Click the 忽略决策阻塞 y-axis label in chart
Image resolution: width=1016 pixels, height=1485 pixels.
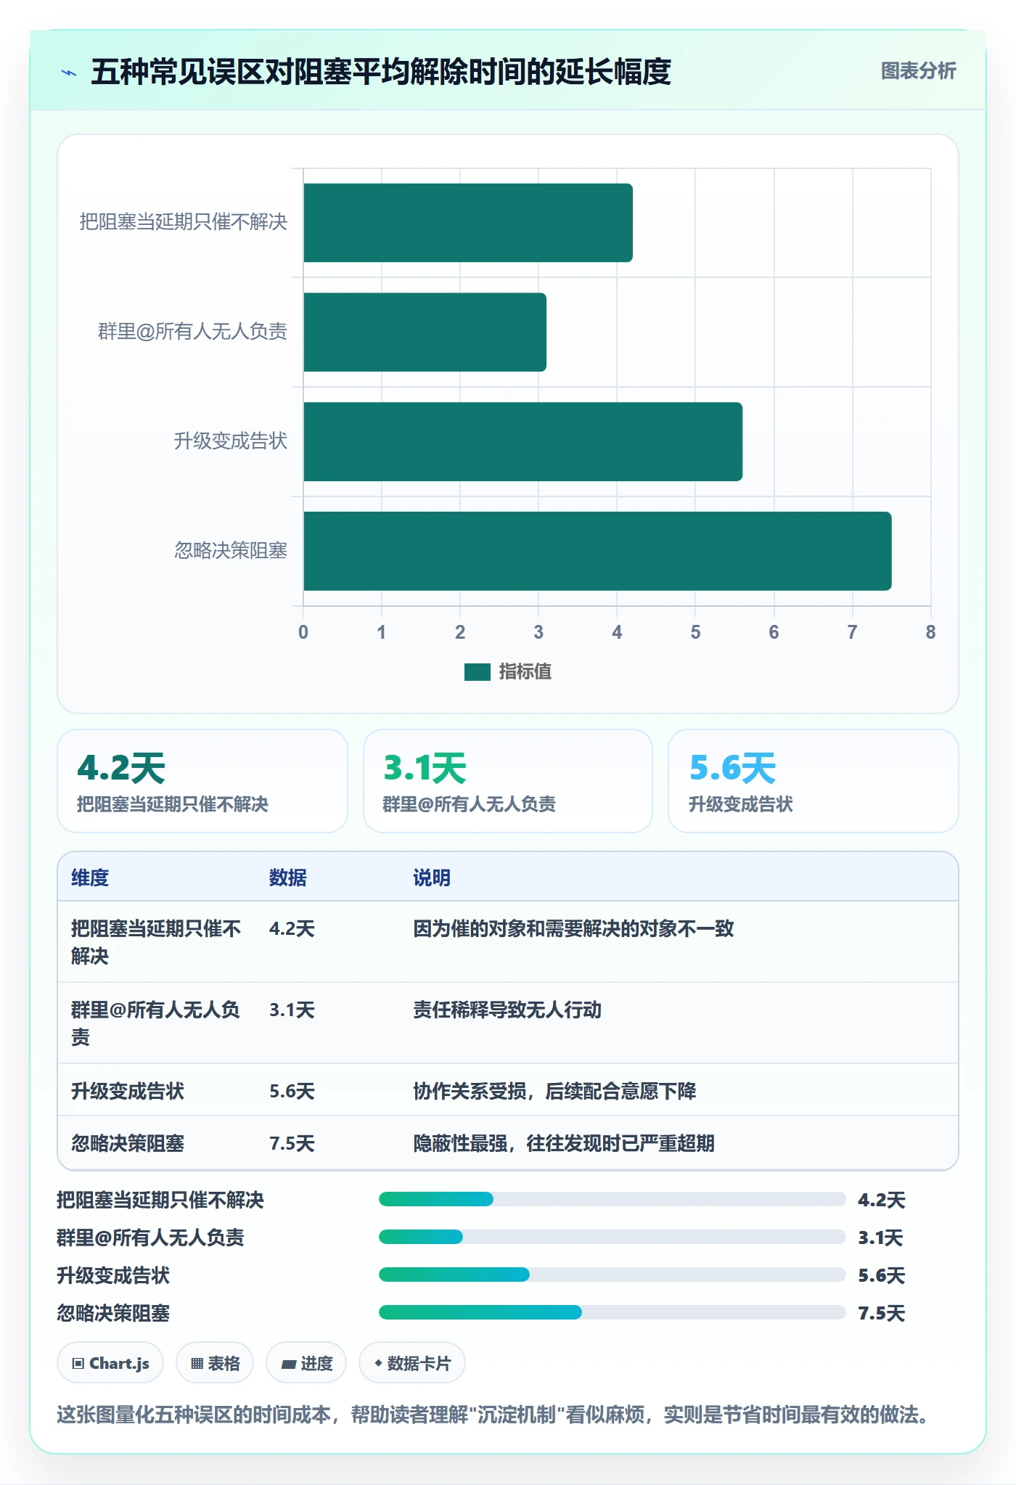(x=231, y=551)
